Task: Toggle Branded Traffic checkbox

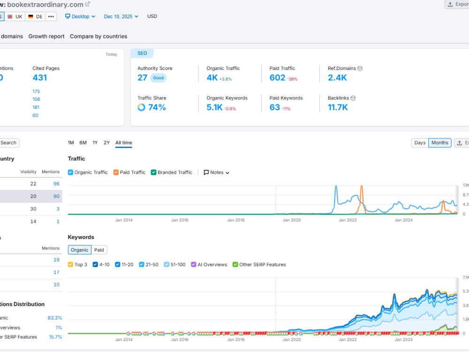Action: pyautogui.click(x=154, y=172)
